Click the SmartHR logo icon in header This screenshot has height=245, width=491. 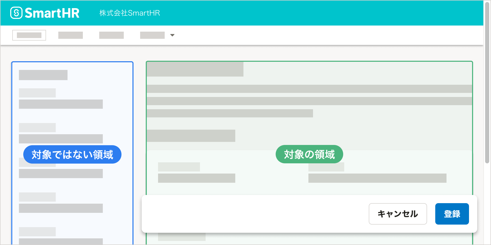tap(16, 13)
